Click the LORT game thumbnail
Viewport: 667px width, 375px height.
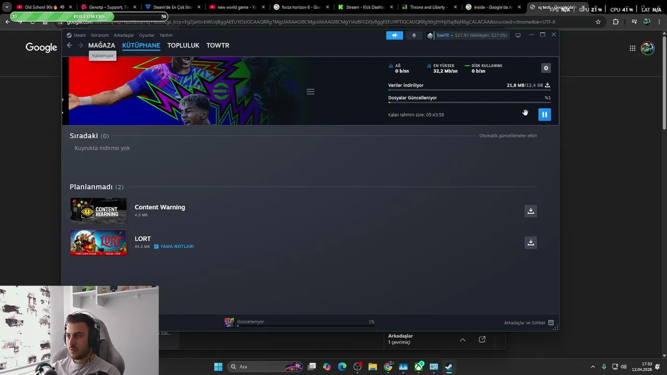(98, 242)
